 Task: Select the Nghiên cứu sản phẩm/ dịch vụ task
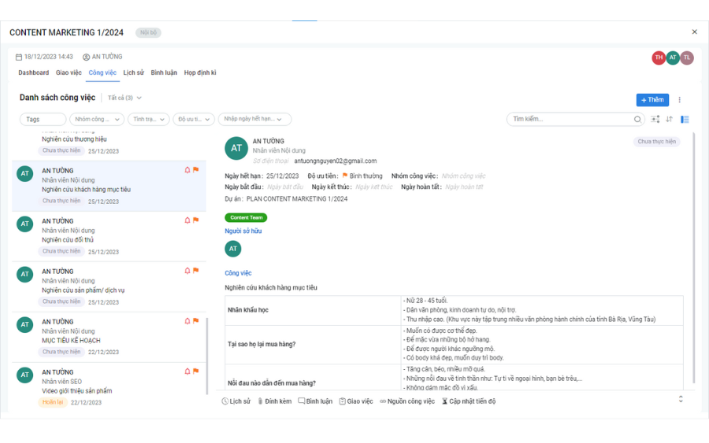pos(109,286)
